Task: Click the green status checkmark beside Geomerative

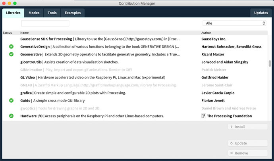Action: [12, 54]
